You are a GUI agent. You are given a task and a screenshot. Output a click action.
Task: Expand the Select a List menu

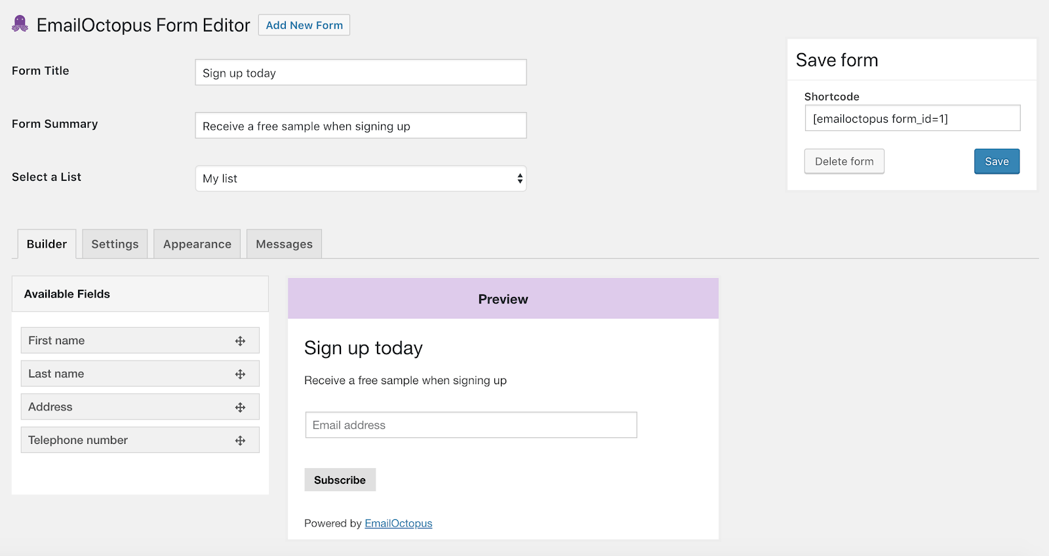[361, 178]
